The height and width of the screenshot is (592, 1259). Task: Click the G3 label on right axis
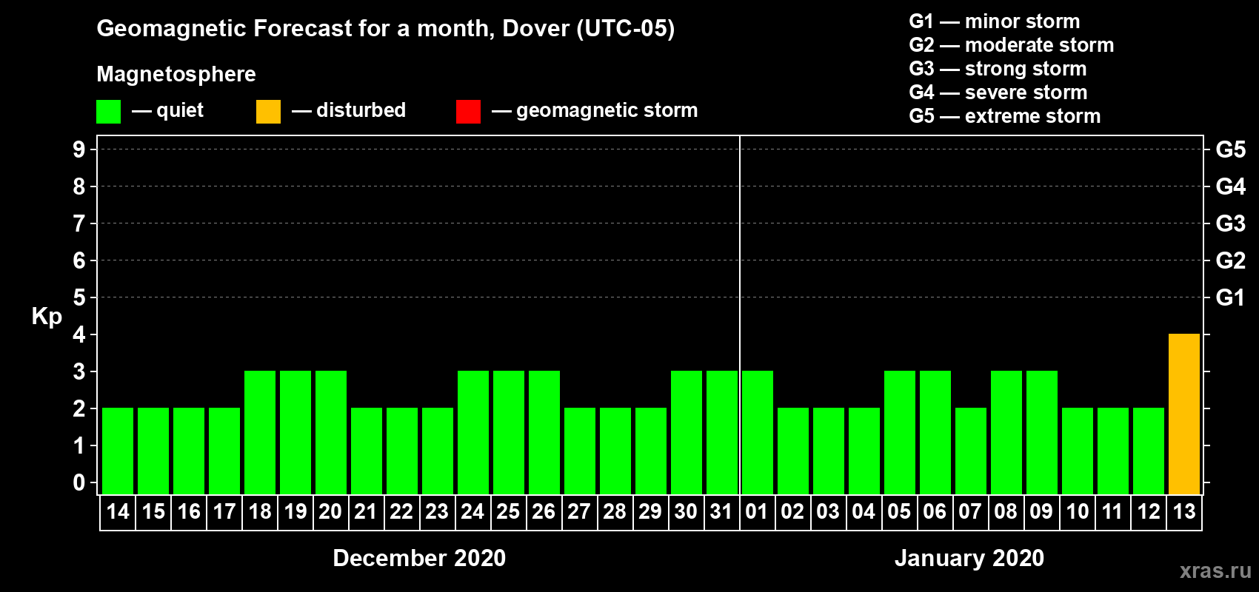tap(1231, 223)
